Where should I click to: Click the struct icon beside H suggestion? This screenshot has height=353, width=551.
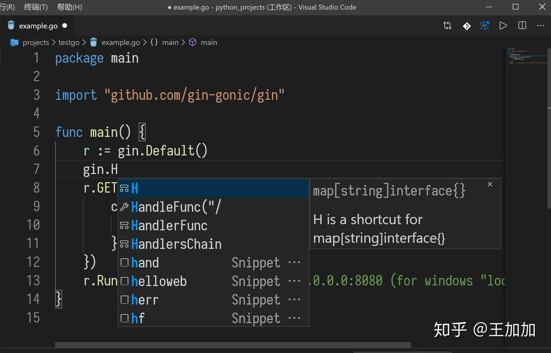tap(124, 189)
